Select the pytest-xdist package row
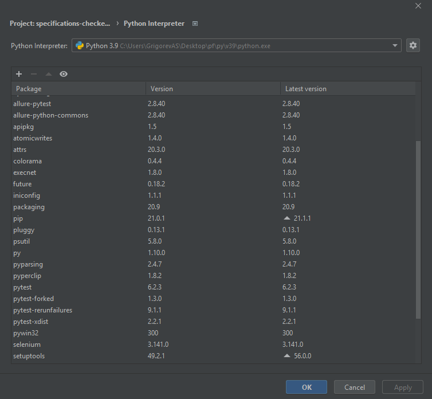Image resolution: width=432 pixels, height=399 pixels. (x=213, y=322)
